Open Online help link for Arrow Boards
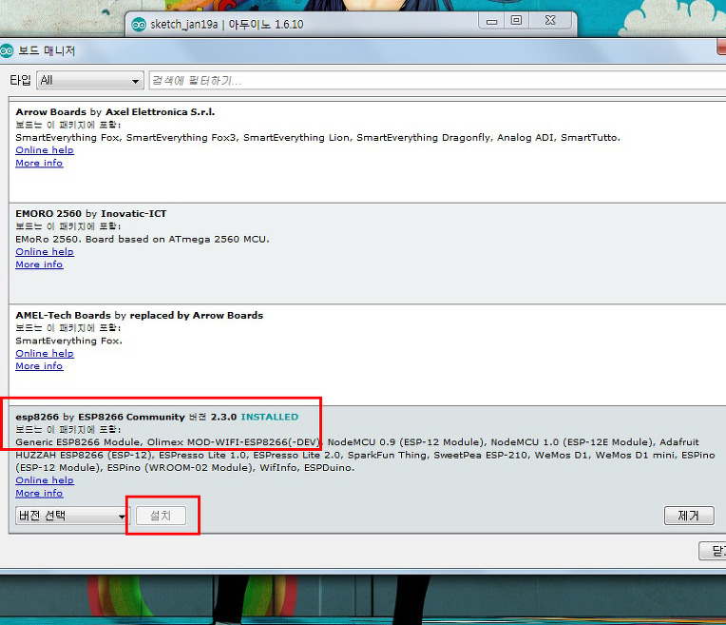Viewport: 726px width, 625px height. (x=45, y=150)
